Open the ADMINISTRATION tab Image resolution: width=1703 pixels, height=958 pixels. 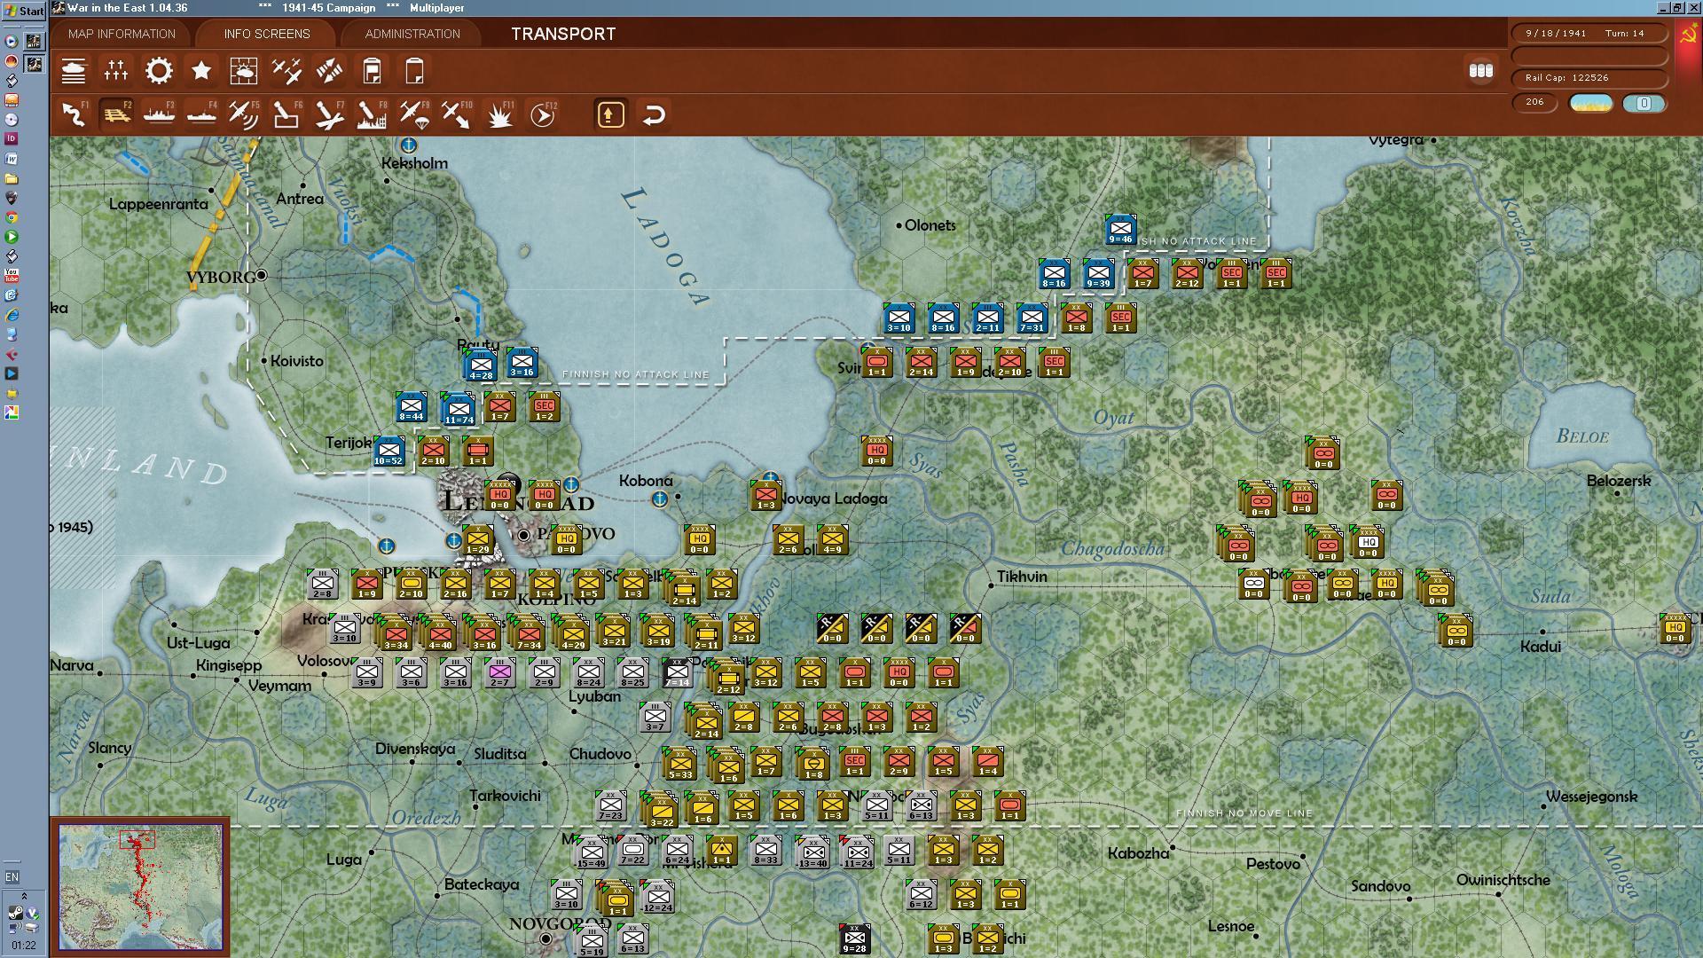coord(412,34)
